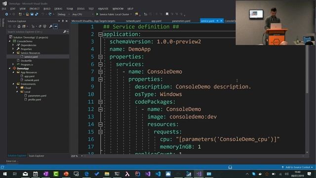Image resolution: width=316 pixels, height=178 pixels.
Task: Open the PROJECT menu
Action: click(x=35, y=9)
